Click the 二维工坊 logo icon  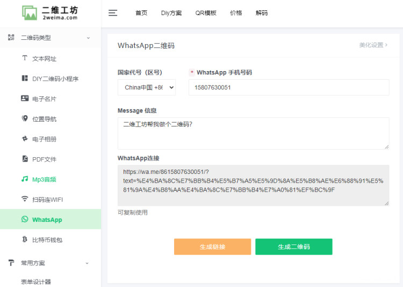pyautogui.click(x=30, y=13)
